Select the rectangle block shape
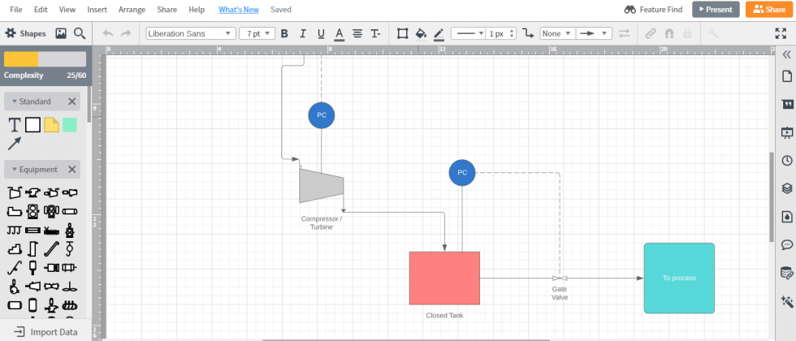This screenshot has width=796, height=341. (x=33, y=125)
